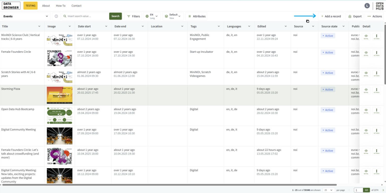Image resolution: width=386 pixels, height=193 pixels.
Task: Select the Open Data Hub Bootcamp title
Action: 18,109
